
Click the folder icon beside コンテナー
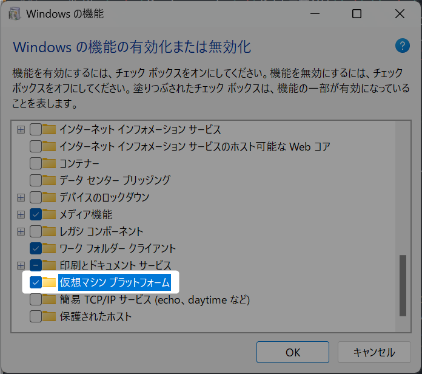(49, 163)
